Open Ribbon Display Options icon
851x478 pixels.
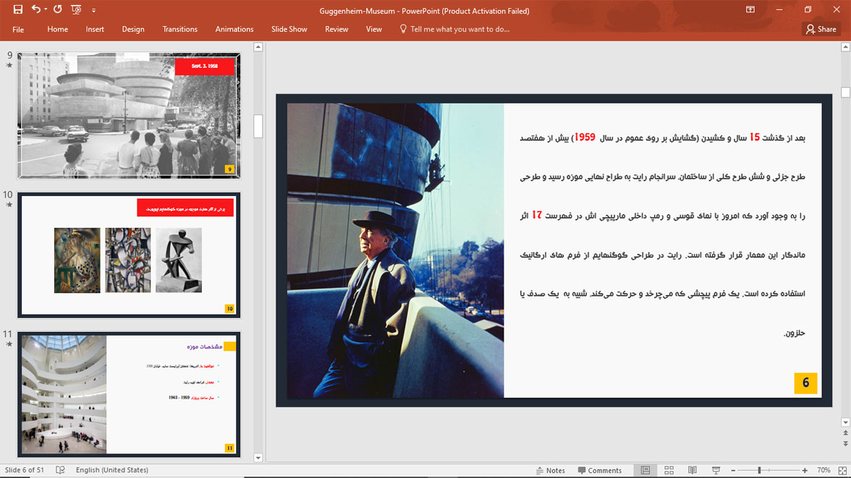click(750, 9)
